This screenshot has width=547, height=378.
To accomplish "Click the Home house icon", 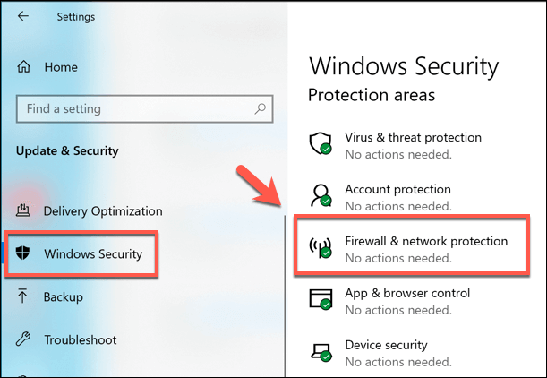I will pos(24,66).
